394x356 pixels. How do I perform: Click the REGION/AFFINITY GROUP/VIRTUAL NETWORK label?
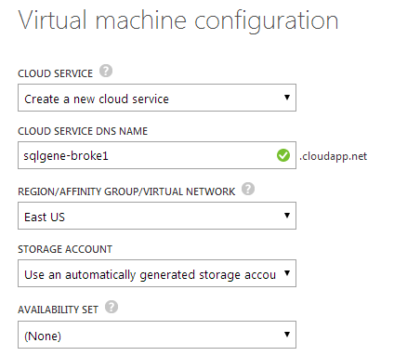126,191
